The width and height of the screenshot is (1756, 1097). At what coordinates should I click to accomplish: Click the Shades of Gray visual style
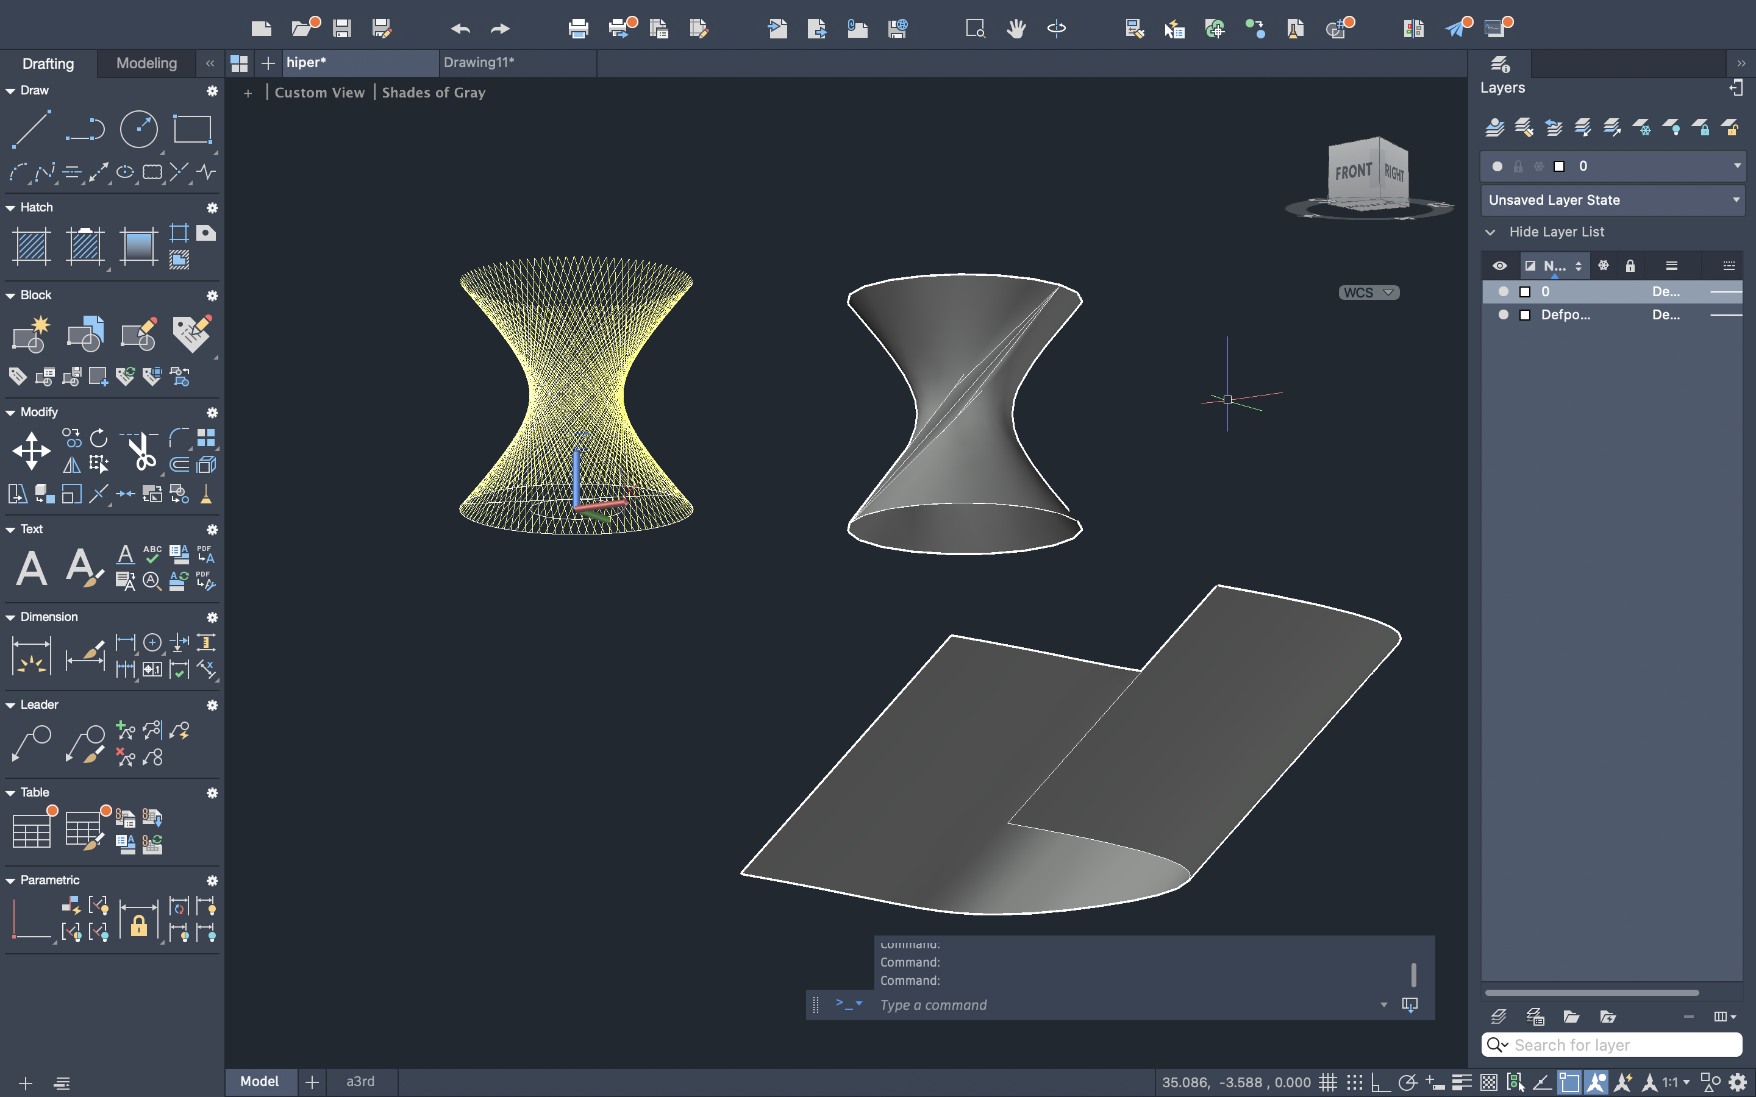(433, 93)
